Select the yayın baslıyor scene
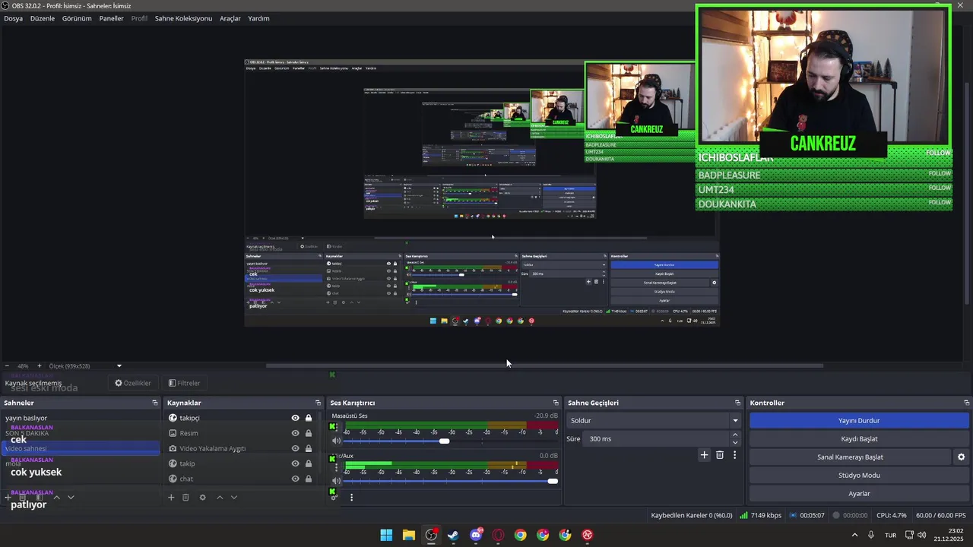This screenshot has width=973, height=547. tap(81, 418)
